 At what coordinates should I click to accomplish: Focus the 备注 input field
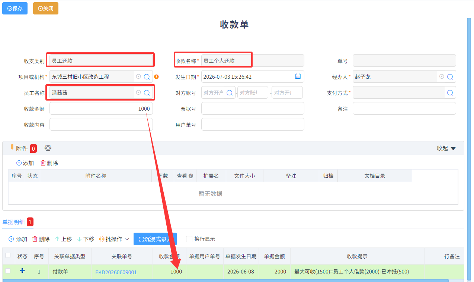point(404,109)
